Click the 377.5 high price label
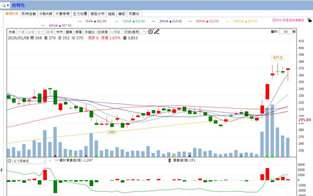The width and height of the screenshot is (313, 196). coord(277,58)
